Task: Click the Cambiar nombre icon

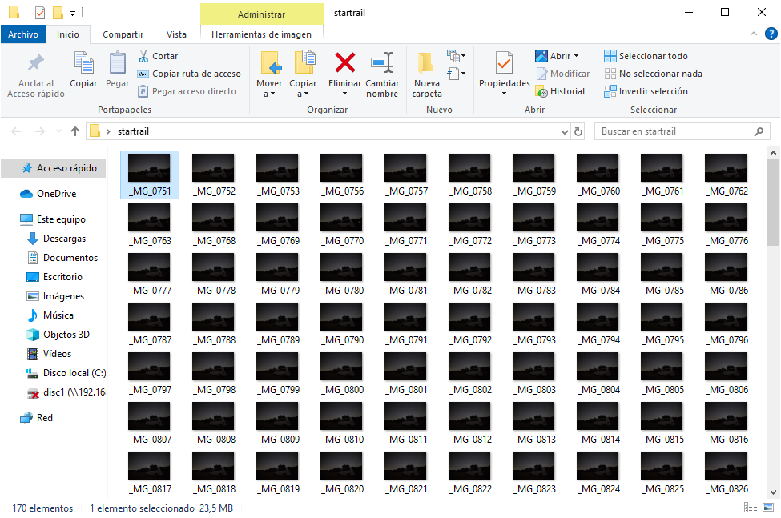Action: coord(382,63)
